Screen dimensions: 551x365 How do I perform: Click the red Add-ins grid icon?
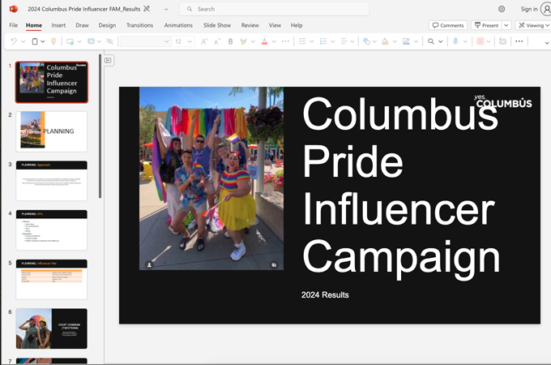click(480, 41)
